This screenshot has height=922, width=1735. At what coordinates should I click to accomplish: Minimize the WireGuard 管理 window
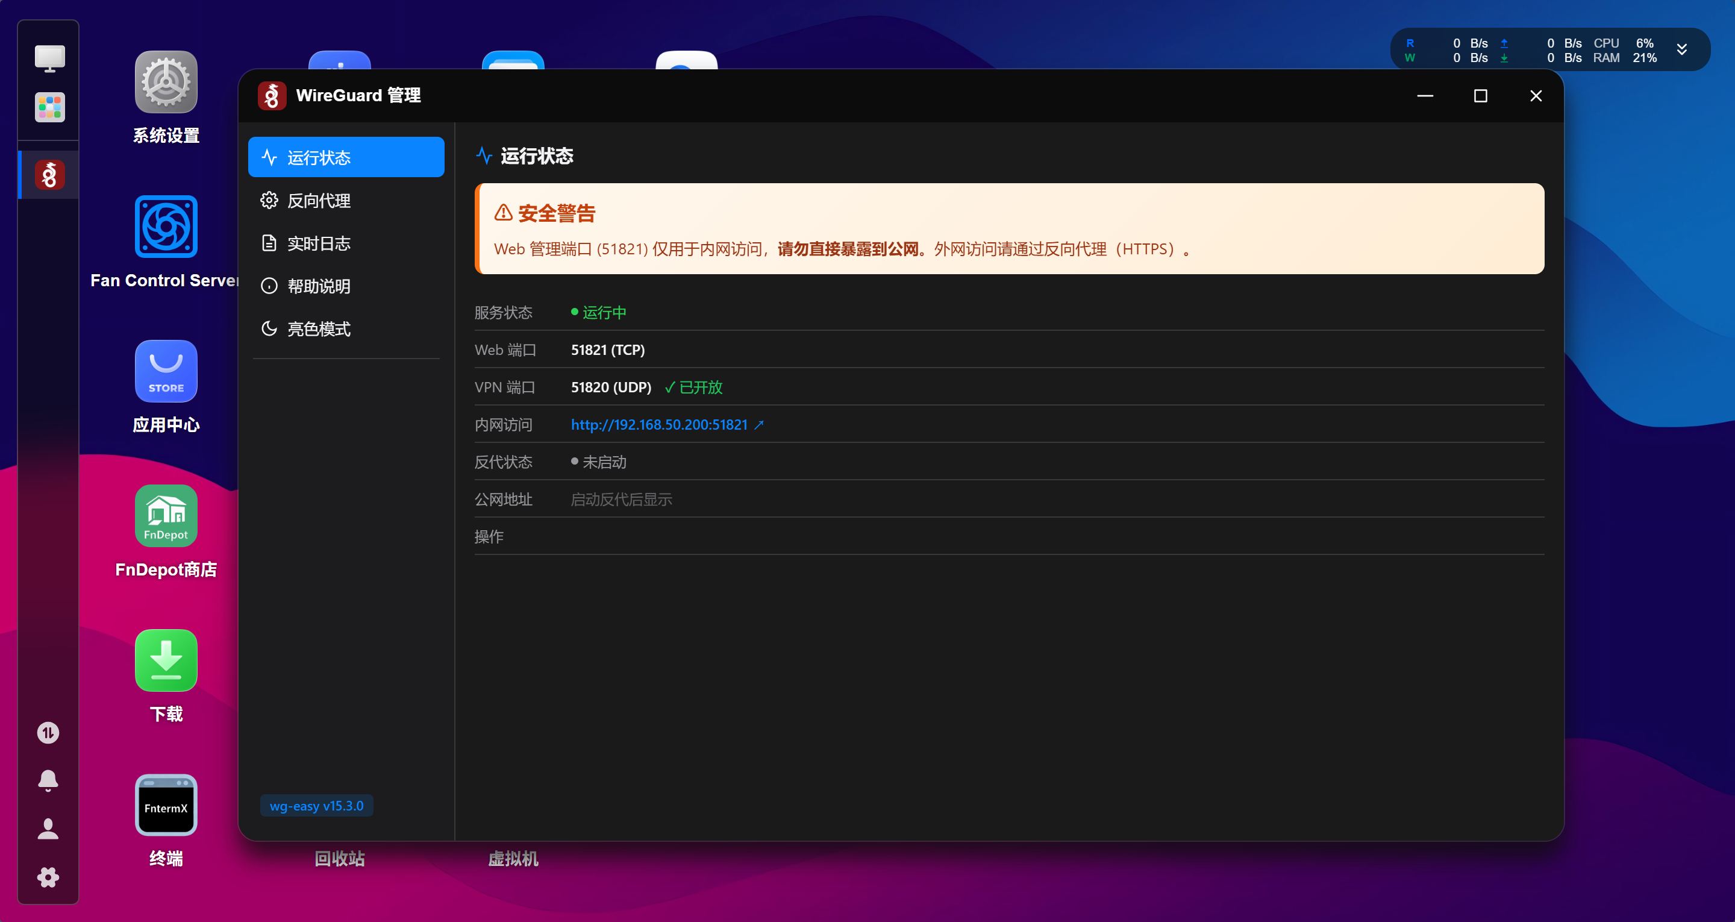click(1425, 96)
